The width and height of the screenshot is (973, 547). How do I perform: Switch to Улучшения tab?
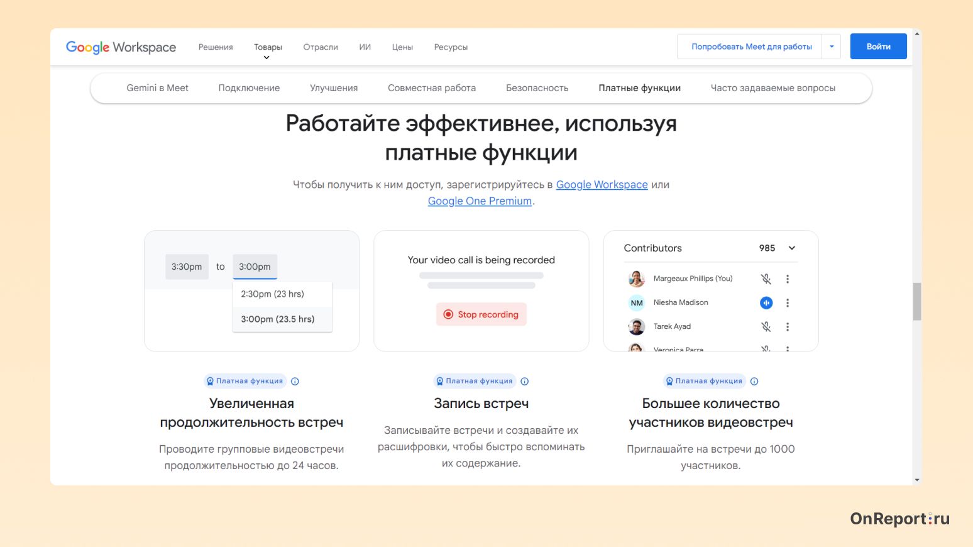[x=334, y=88]
